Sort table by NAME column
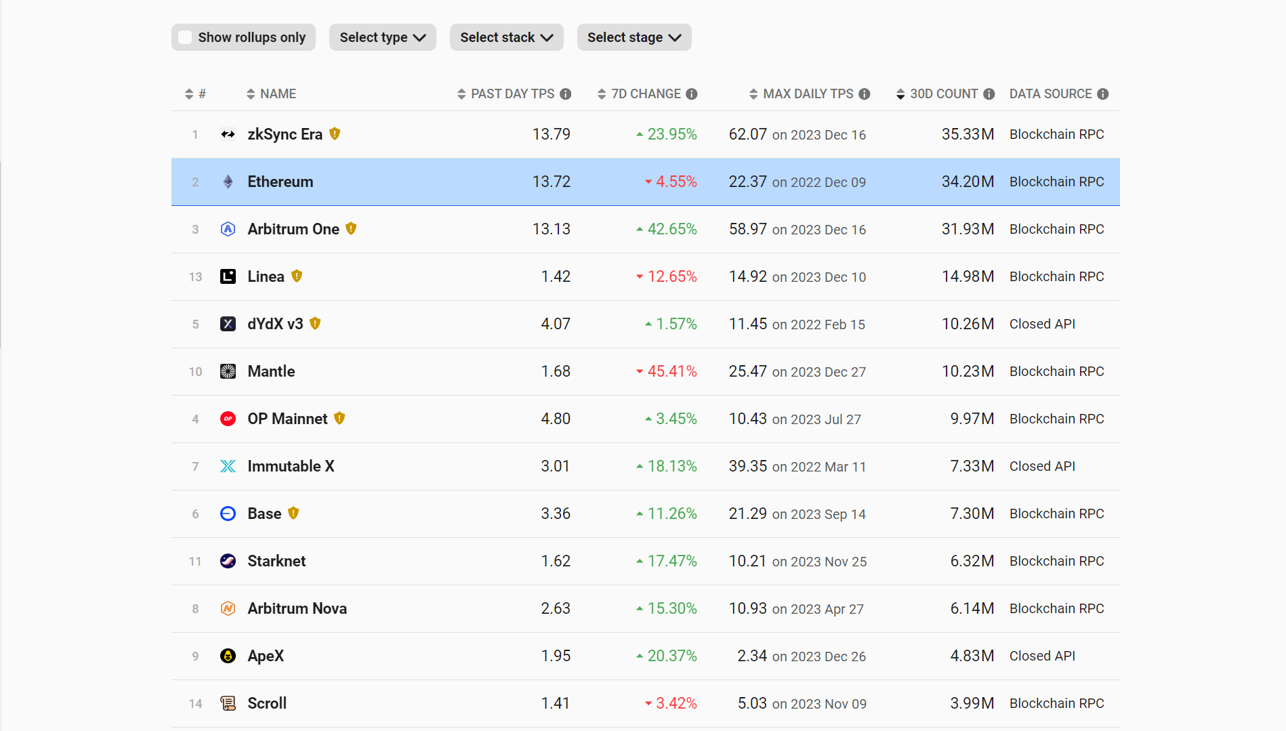This screenshot has height=731, width=1286. point(271,94)
